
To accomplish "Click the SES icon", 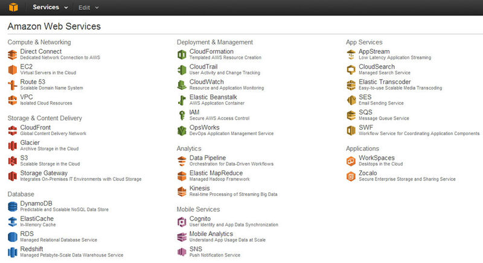I will pyautogui.click(x=351, y=100).
